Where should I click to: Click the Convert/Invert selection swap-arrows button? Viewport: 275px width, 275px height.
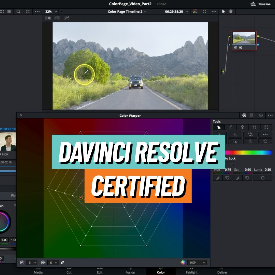(x=250, y=134)
